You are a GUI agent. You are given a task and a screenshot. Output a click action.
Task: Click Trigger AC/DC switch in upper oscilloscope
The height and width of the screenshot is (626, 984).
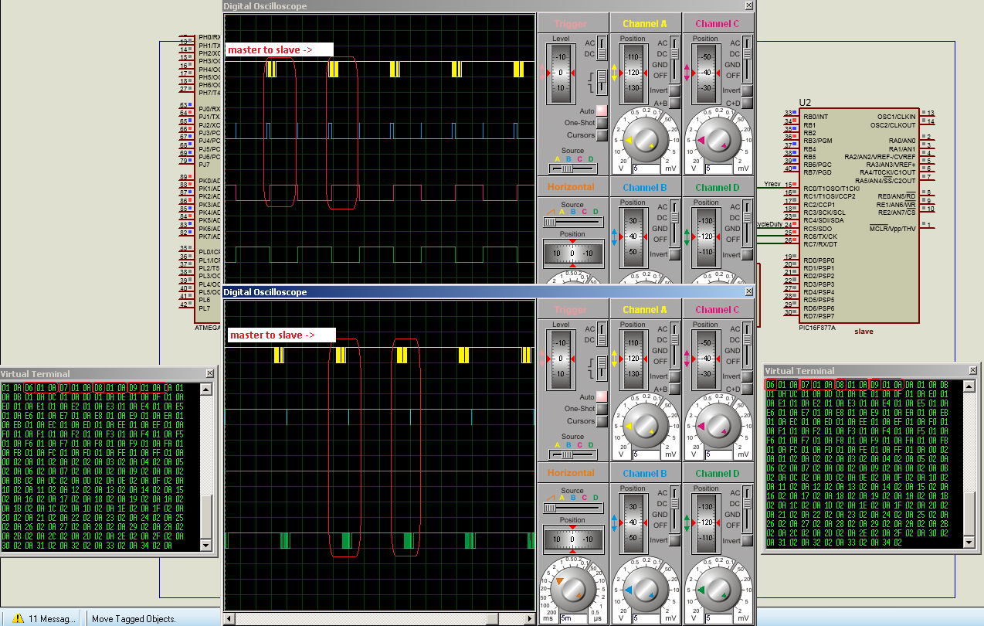point(602,48)
